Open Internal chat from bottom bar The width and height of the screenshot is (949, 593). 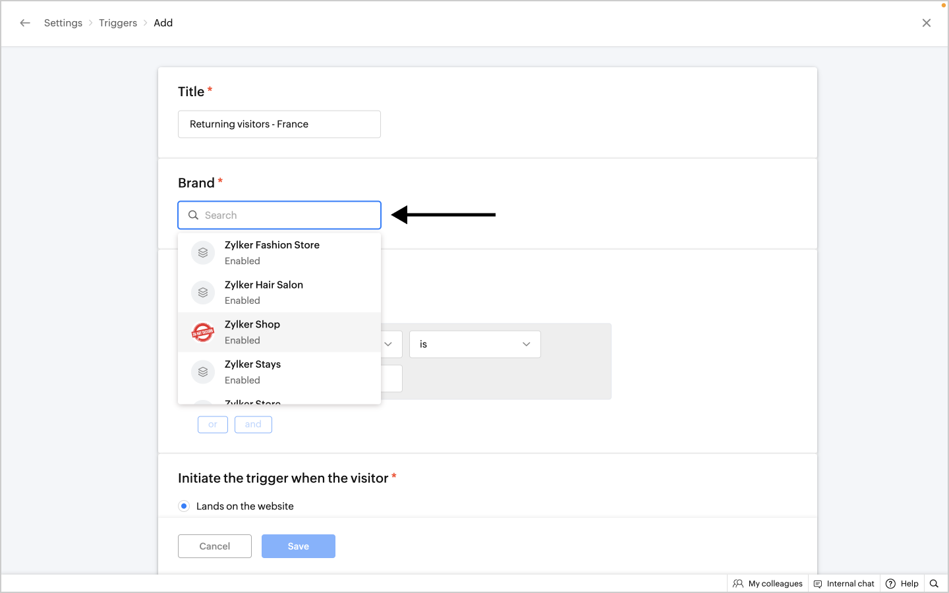point(844,584)
